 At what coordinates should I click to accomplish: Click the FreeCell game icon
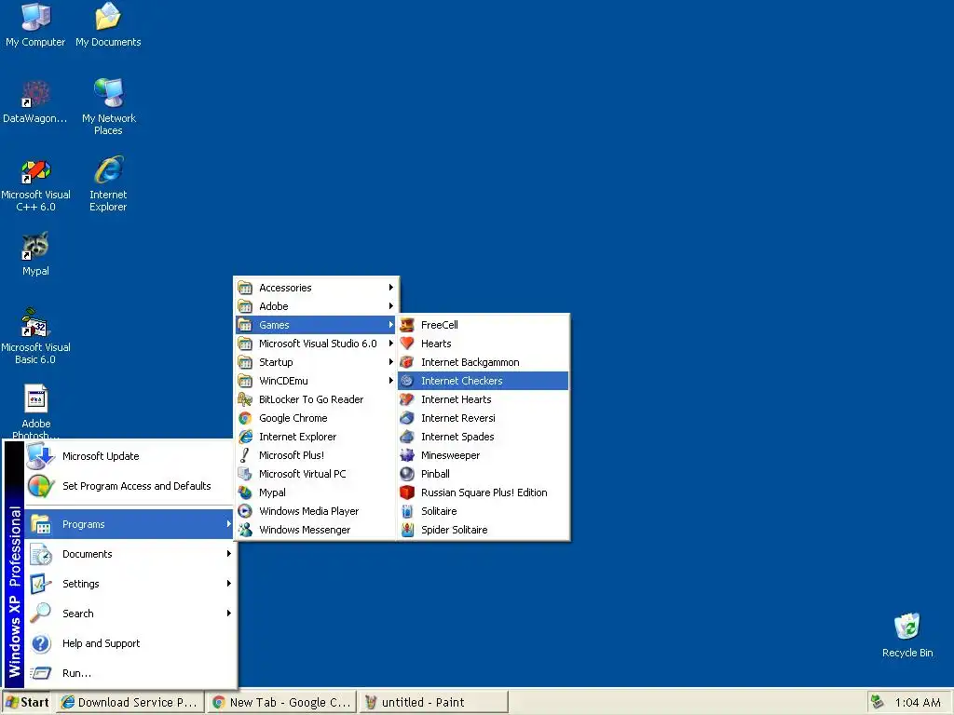coord(407,325)
